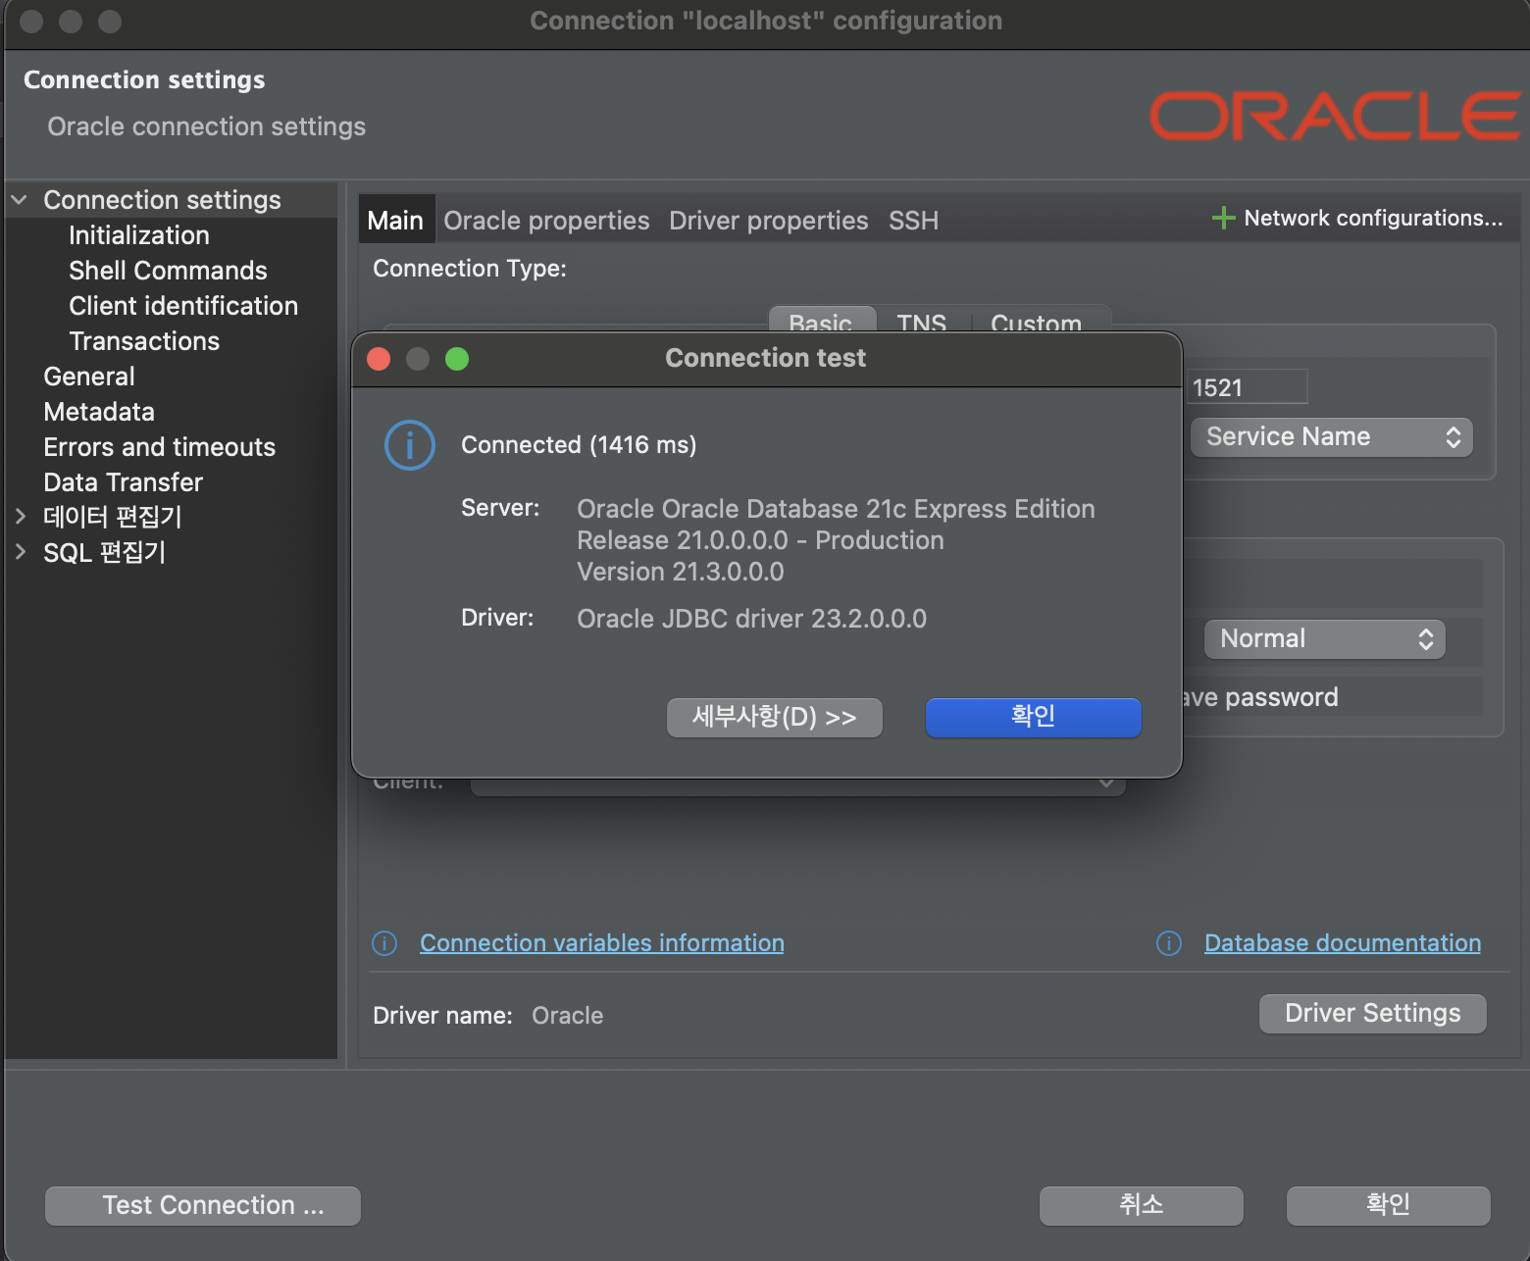1530x1261 pixels.
Task: Click the 취소 cancel button
Action: click(1142, 1206)
